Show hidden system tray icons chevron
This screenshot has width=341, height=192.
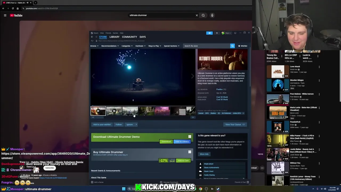click(x=313, y=189)
